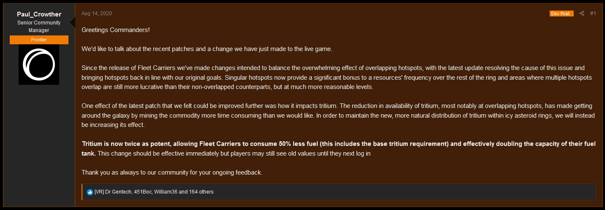Click the "This change should be effective" sentence
The width and height of the screenshot is (605, 210).
coord(234,153)
